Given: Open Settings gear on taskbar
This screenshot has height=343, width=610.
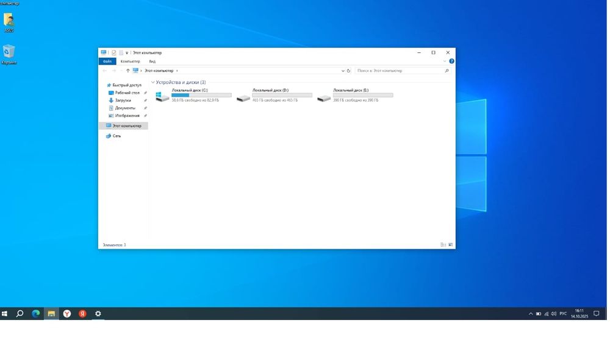Looking at the screenshot, I should point(98,314).
